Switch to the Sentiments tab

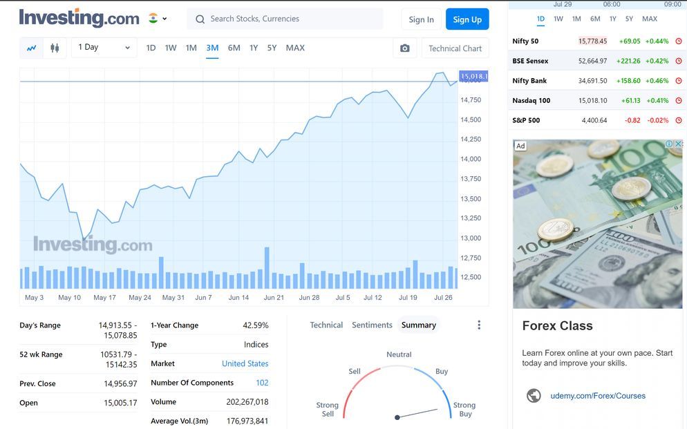(x=372, y=325)
